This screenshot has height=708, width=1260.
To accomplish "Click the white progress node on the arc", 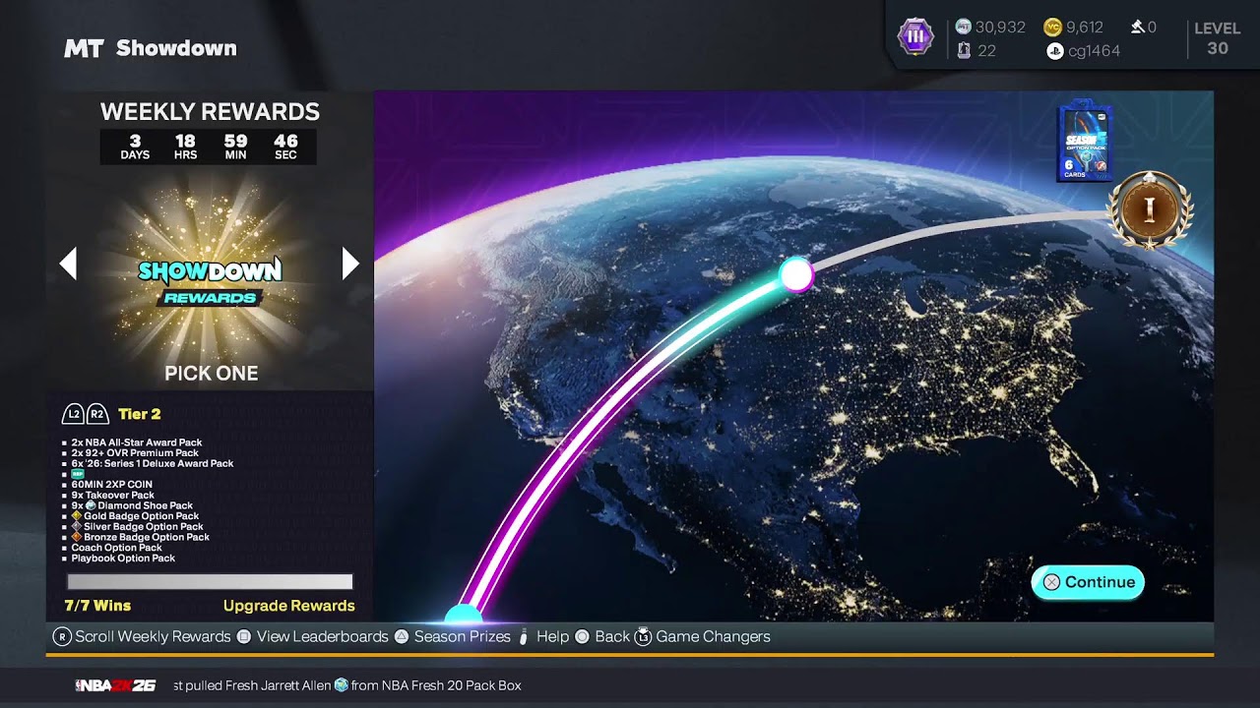I will [x=795, y=274].
